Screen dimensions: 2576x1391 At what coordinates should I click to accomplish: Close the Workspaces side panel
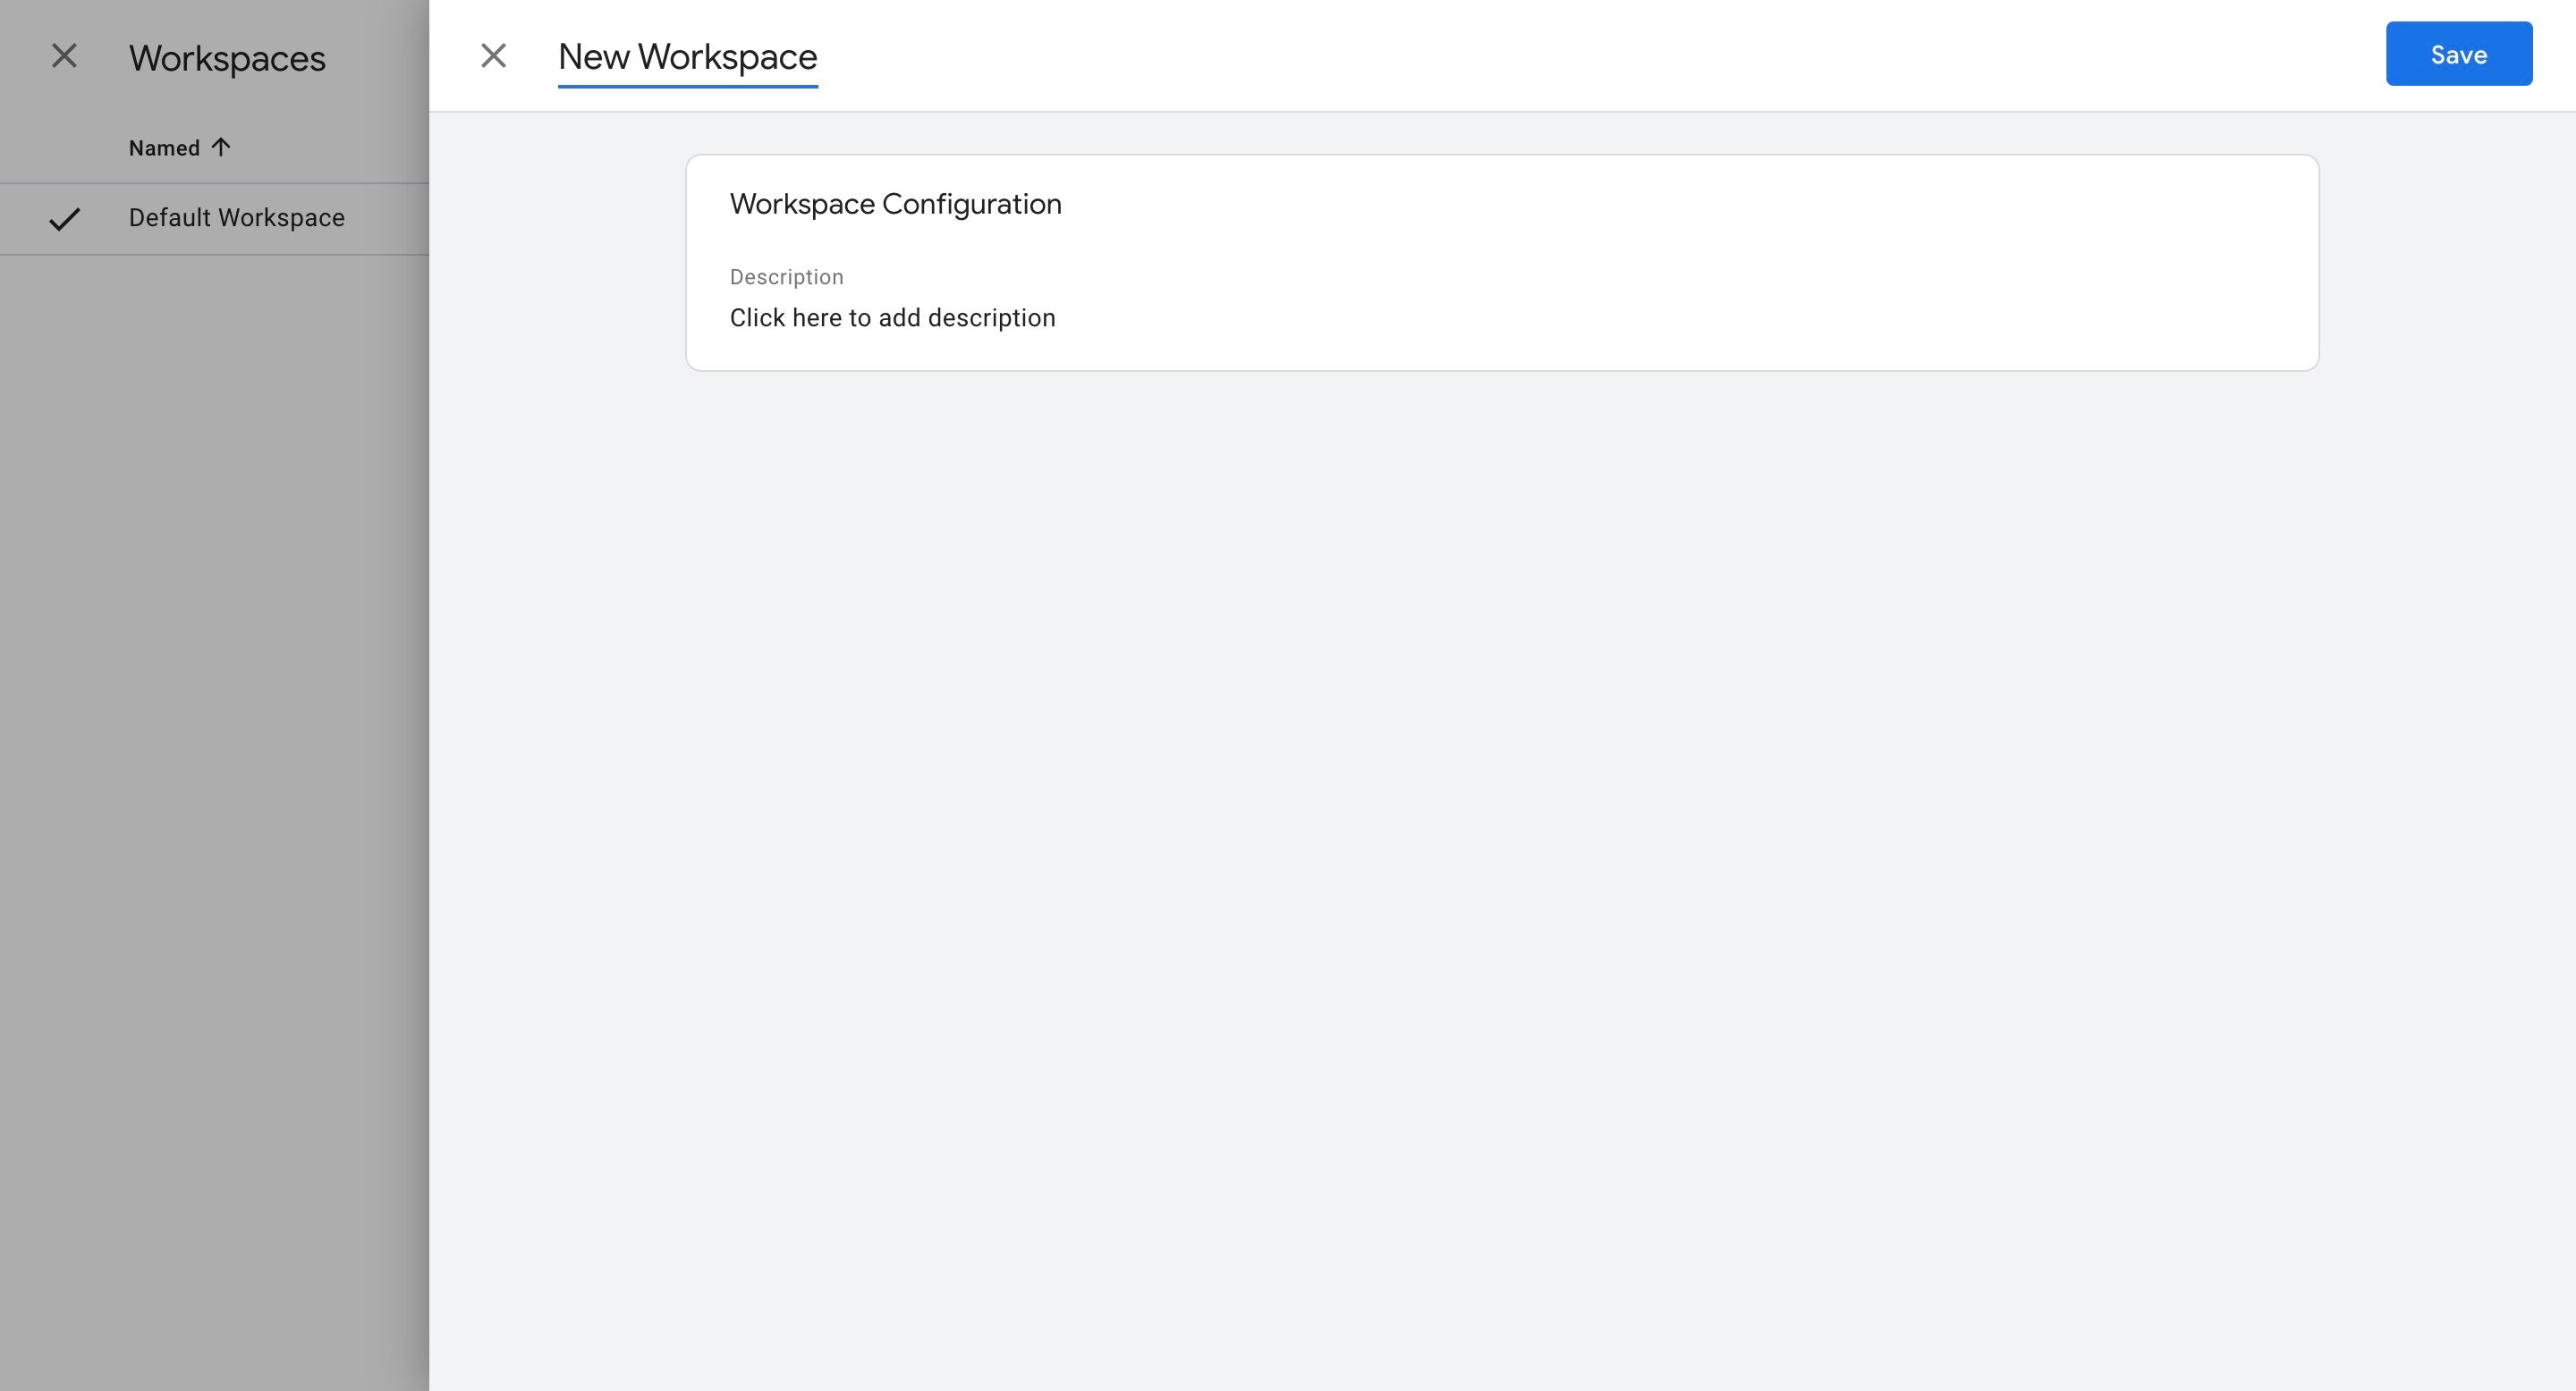(x=64, y=56)
